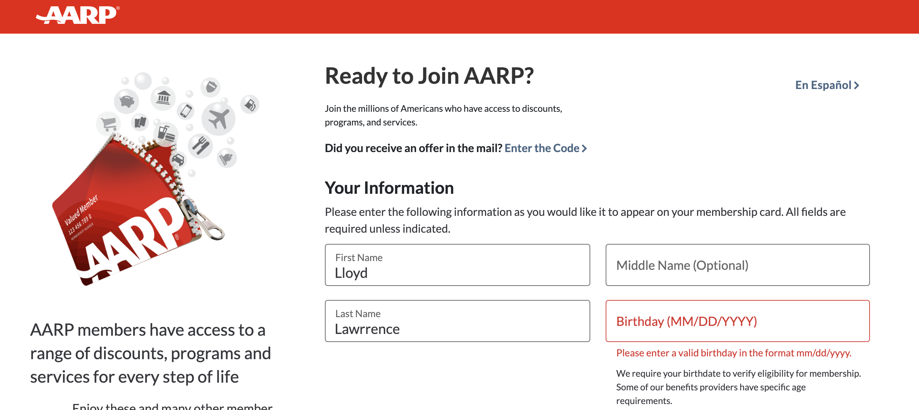Select the Birthday (MM/DD/YYYY) field

click(x=737, y=321)
